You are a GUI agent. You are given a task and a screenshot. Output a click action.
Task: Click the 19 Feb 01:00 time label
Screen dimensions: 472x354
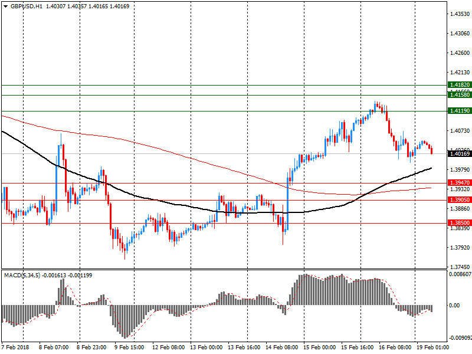(x=432, y=348)
